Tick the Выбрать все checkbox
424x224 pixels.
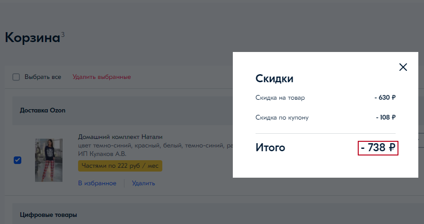point(16,77)
